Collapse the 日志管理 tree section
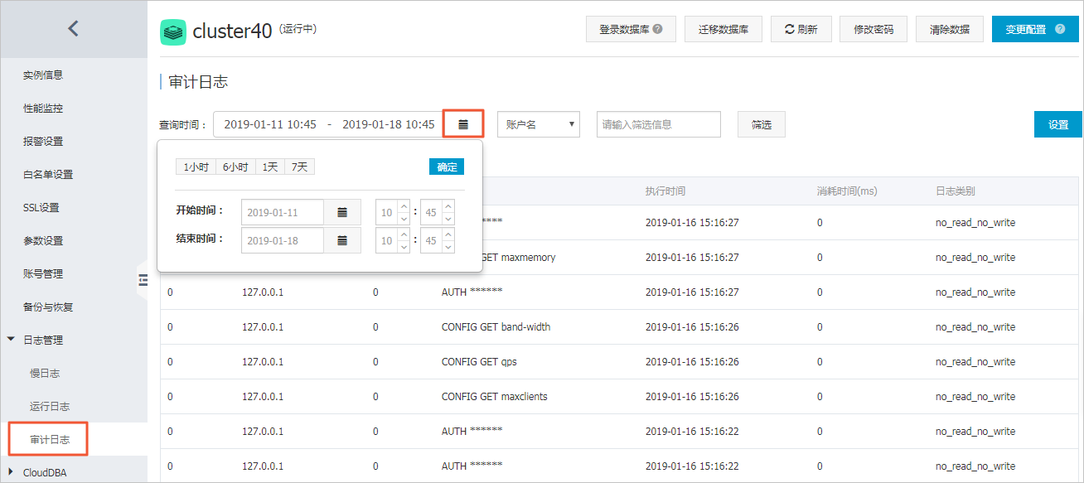The height and width of the screenshot is (483, 1084). tap(11, 340)
